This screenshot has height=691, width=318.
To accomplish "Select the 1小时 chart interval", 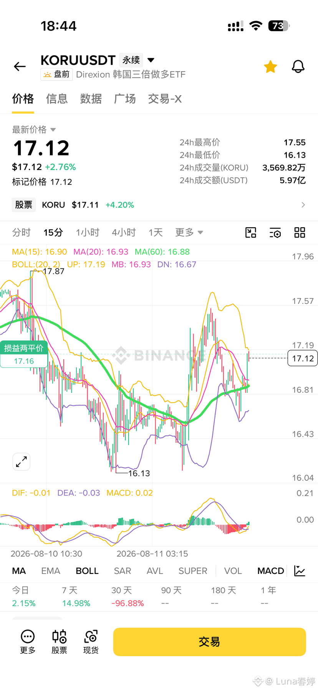I will pos(88,233).
